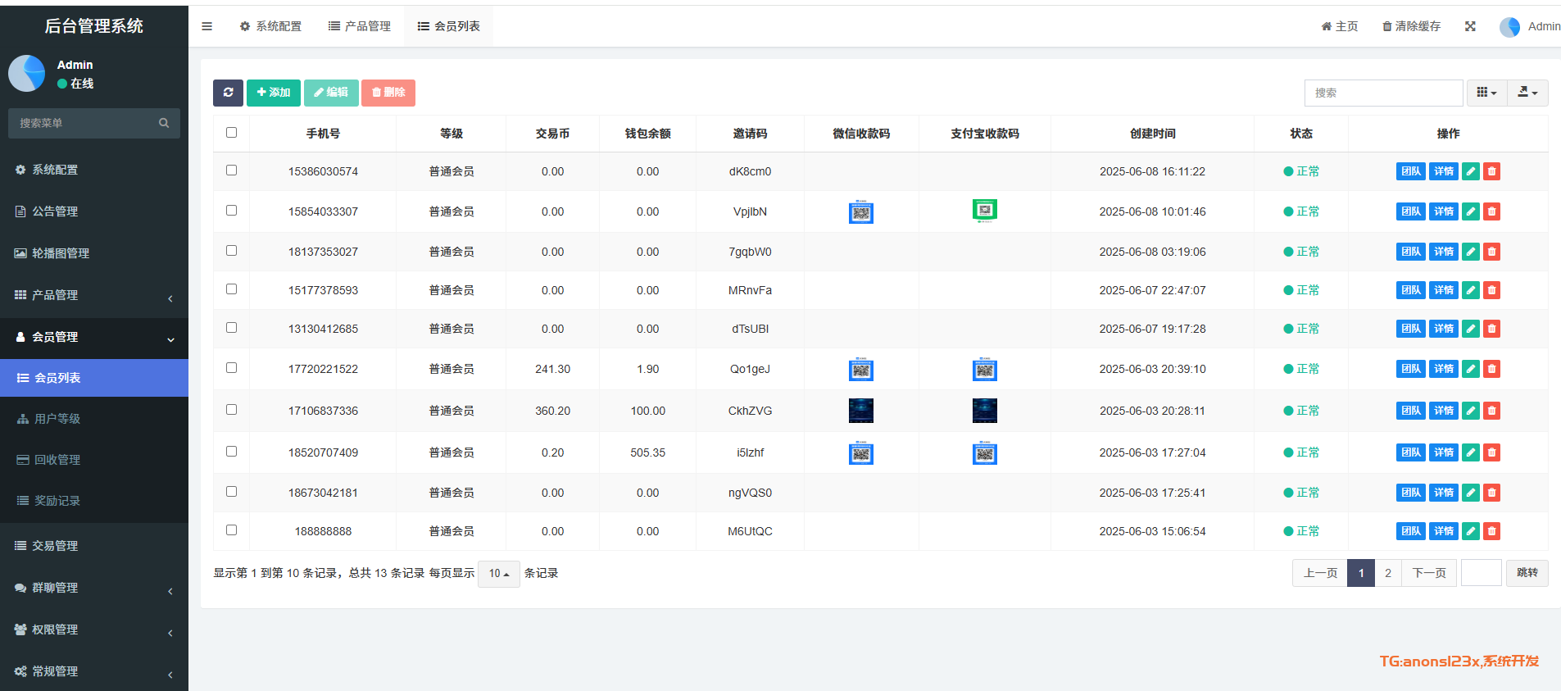
Task: Go to page 2 of the member list
Action: click(x=1387, y=573)
